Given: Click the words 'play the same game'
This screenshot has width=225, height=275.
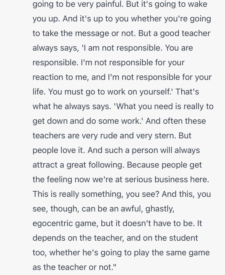Looking at the screenshot, I should tap(172, 252).
